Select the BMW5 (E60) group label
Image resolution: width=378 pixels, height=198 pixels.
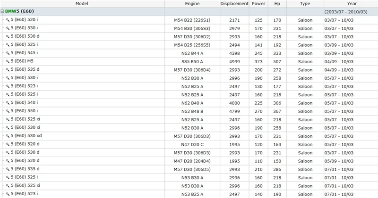[x=19, y=11]
